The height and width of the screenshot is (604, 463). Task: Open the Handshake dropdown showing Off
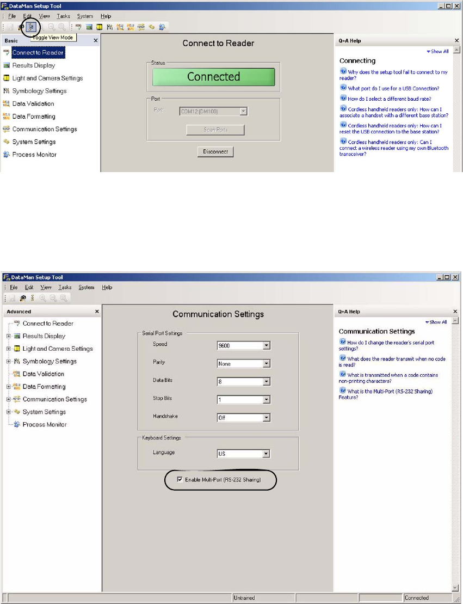coord(267,418)
